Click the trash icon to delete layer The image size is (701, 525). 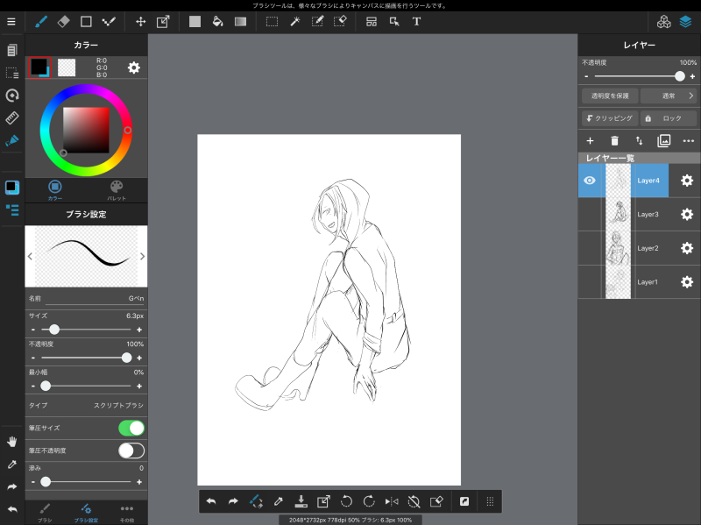pyautogui.click(x=614, y=140)
